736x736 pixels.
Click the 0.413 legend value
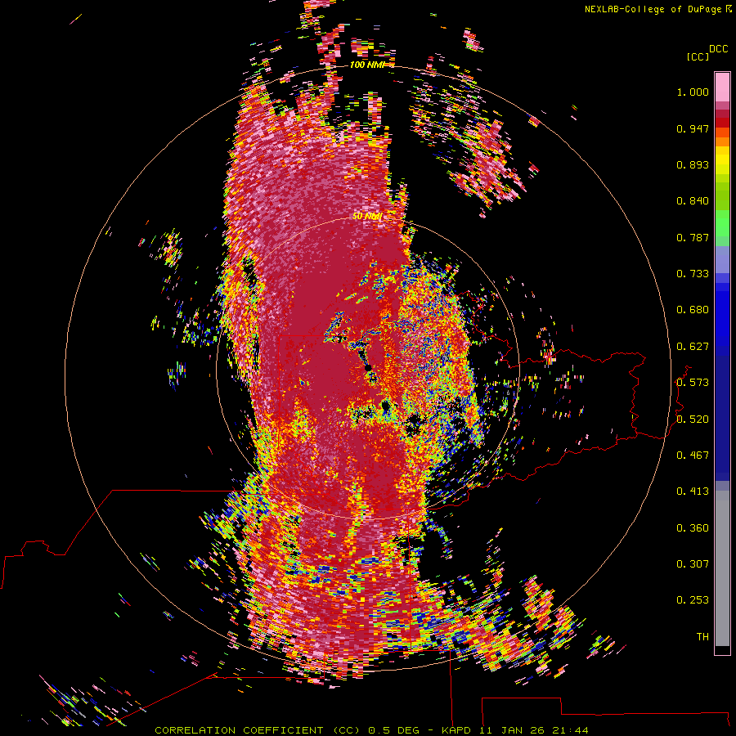point(693,491)
